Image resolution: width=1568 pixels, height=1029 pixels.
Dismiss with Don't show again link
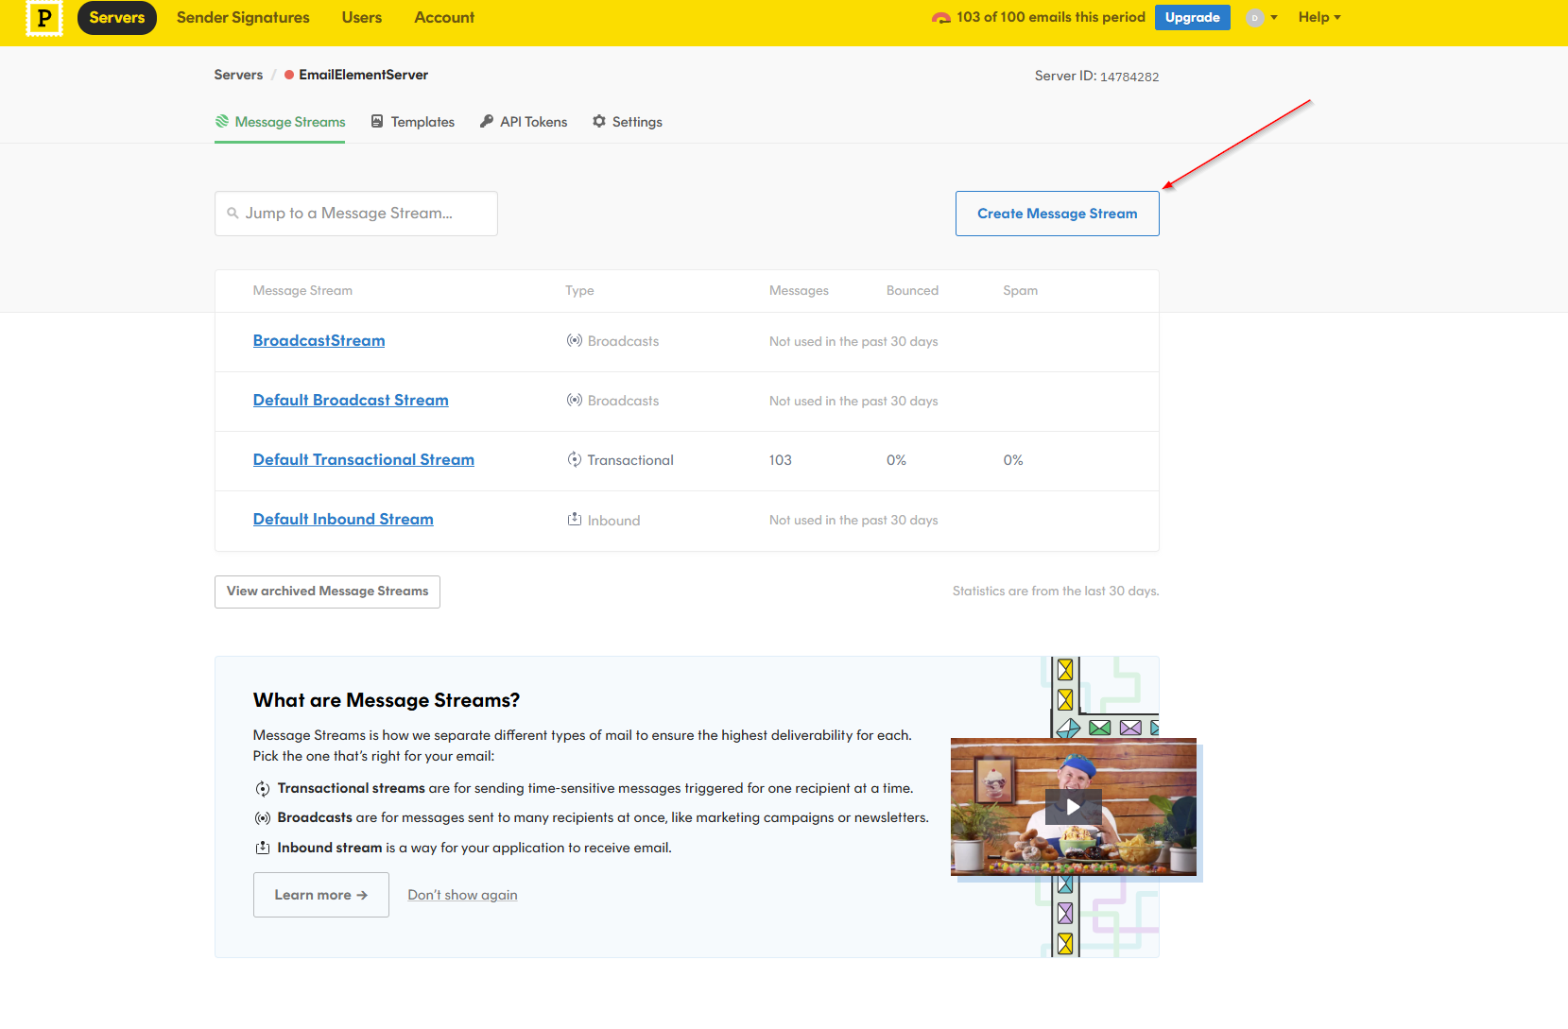[x=462, y=895]
